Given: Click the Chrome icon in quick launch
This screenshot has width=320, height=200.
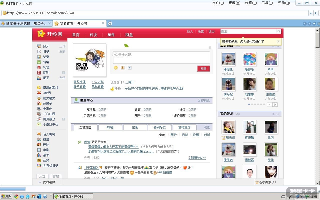Looking at the screenshot, I should tap(16, 196).
